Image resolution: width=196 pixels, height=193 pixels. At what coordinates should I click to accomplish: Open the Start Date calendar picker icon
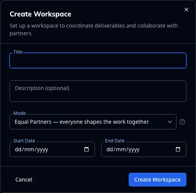tap(87, 149)
